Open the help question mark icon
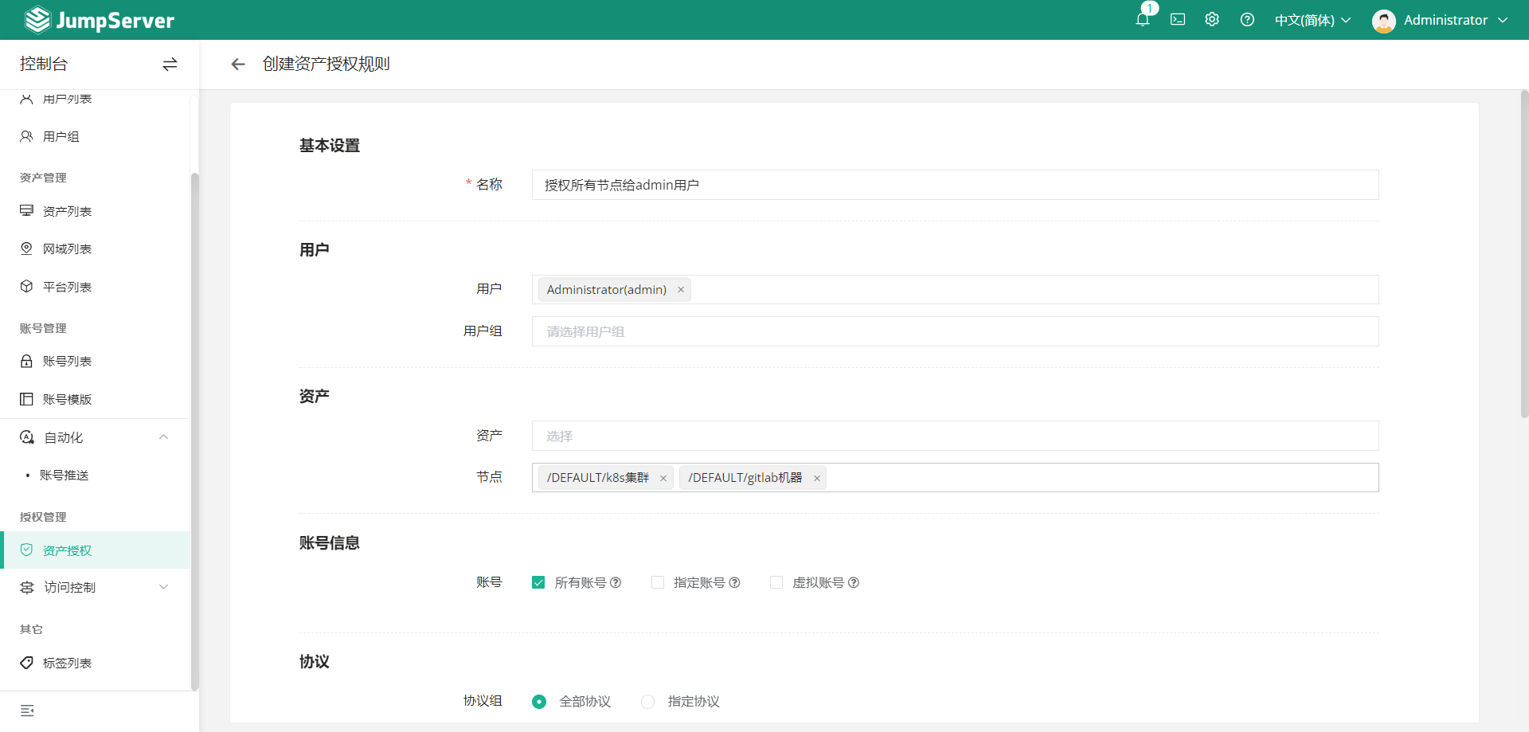The height and width of the screenshot is (732, 1529). coord(1247,20)
